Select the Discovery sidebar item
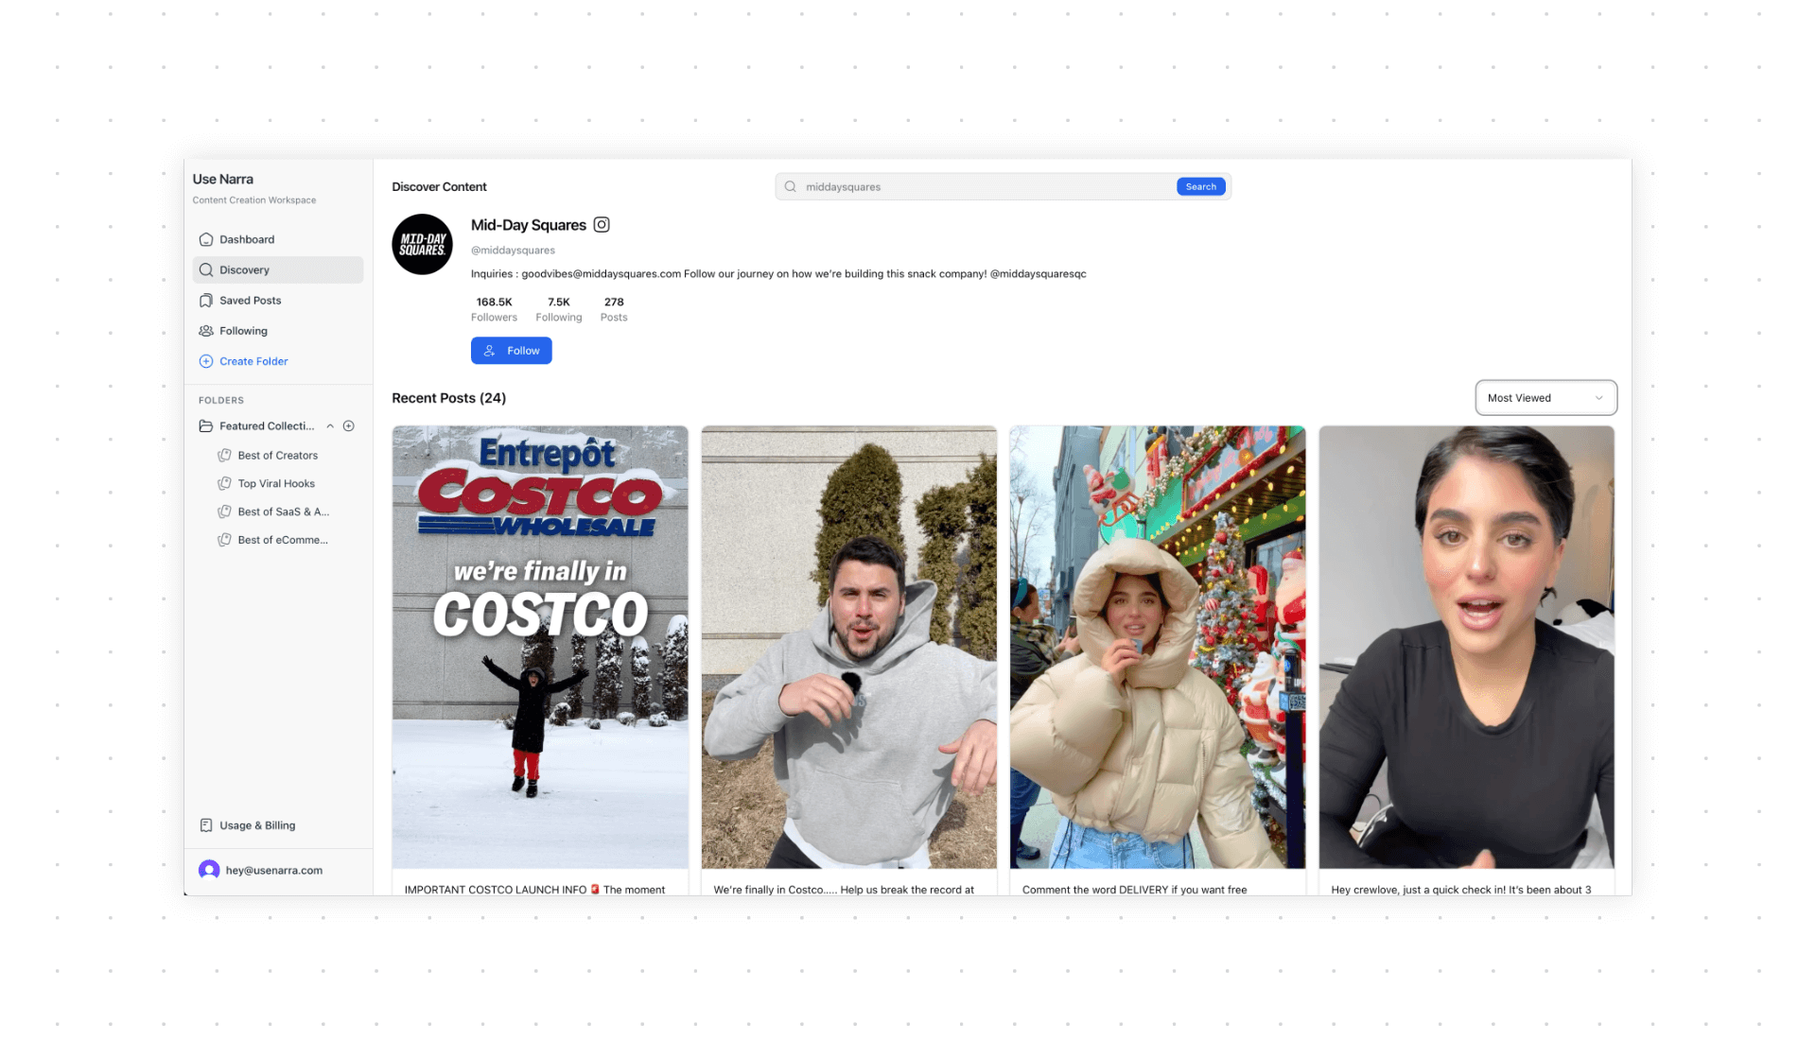This screenshot has height=1040, width=1816. tap(244, 270)
